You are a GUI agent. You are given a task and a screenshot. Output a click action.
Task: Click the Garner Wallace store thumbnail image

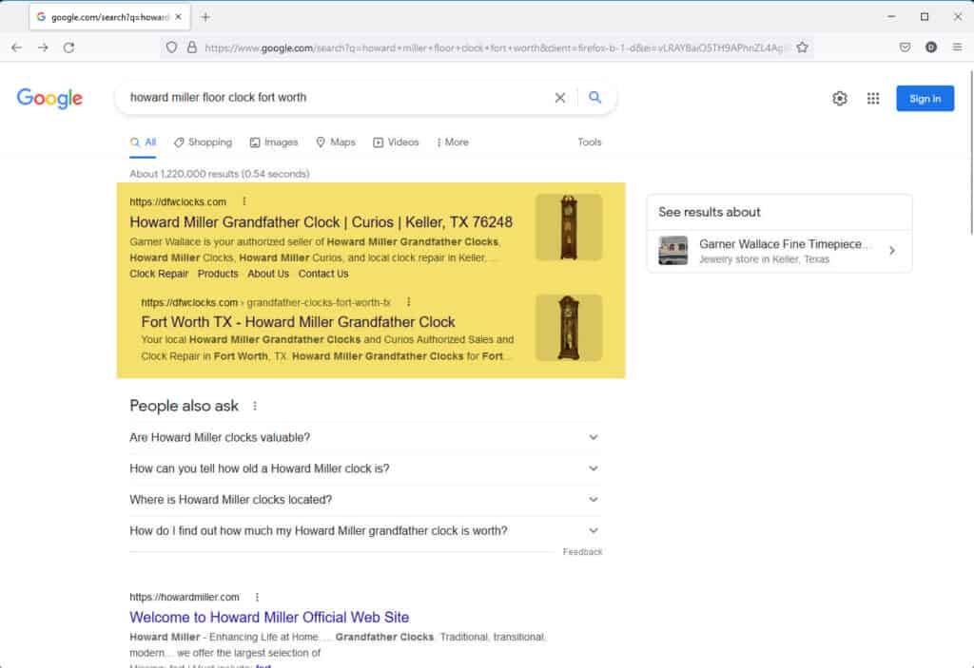coord(672,251)
